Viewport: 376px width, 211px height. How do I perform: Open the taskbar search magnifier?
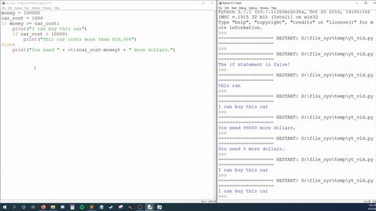(14, 207)
